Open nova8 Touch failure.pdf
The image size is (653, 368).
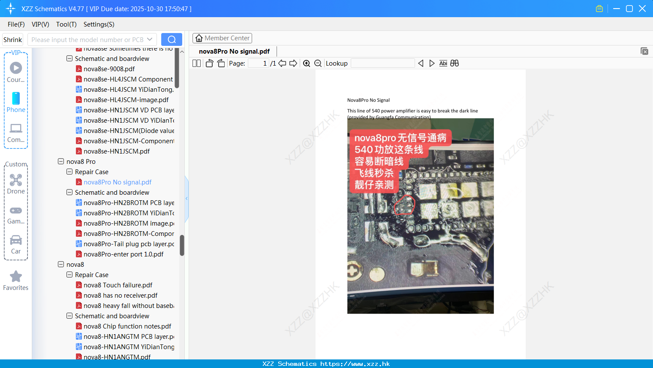click(x=118, y=285)
